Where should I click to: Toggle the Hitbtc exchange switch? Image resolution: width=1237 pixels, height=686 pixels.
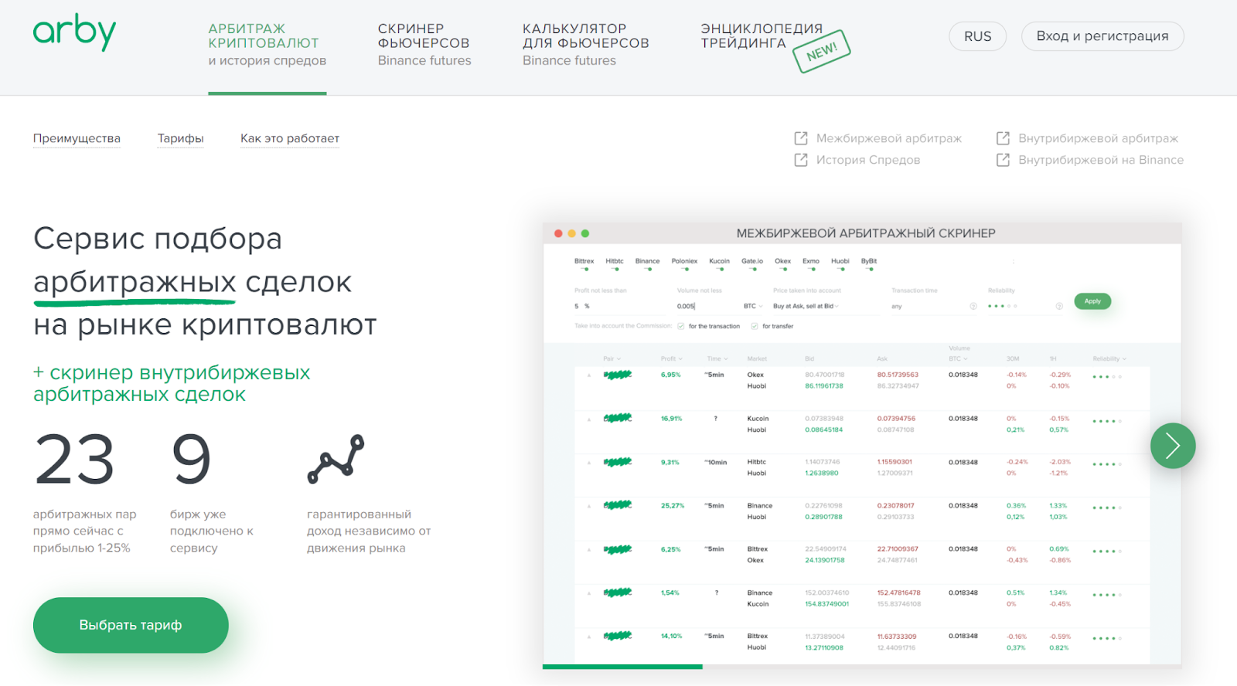(x=615, y=270)
